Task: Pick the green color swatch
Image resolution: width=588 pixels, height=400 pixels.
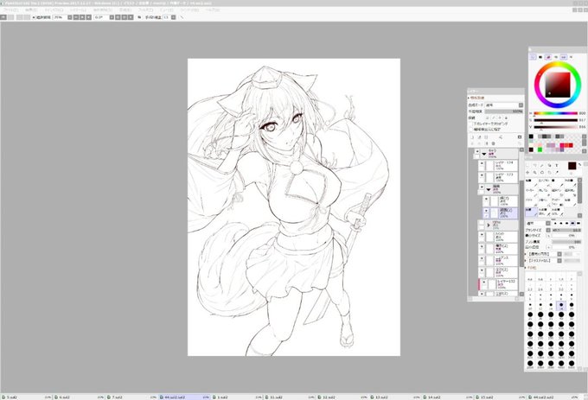Action: [x=540, y=149]
